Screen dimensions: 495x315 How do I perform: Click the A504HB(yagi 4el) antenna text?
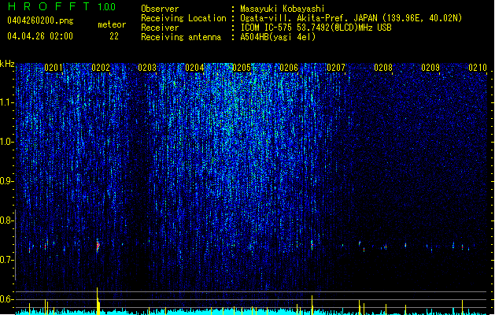278,37
